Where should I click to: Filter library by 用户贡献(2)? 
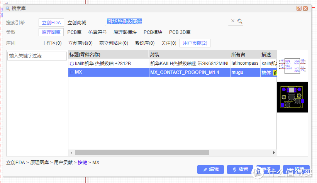[195, 43]
